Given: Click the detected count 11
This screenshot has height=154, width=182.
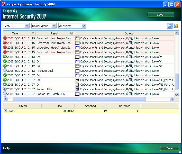Looking at the screenshot, I should 138,111.
